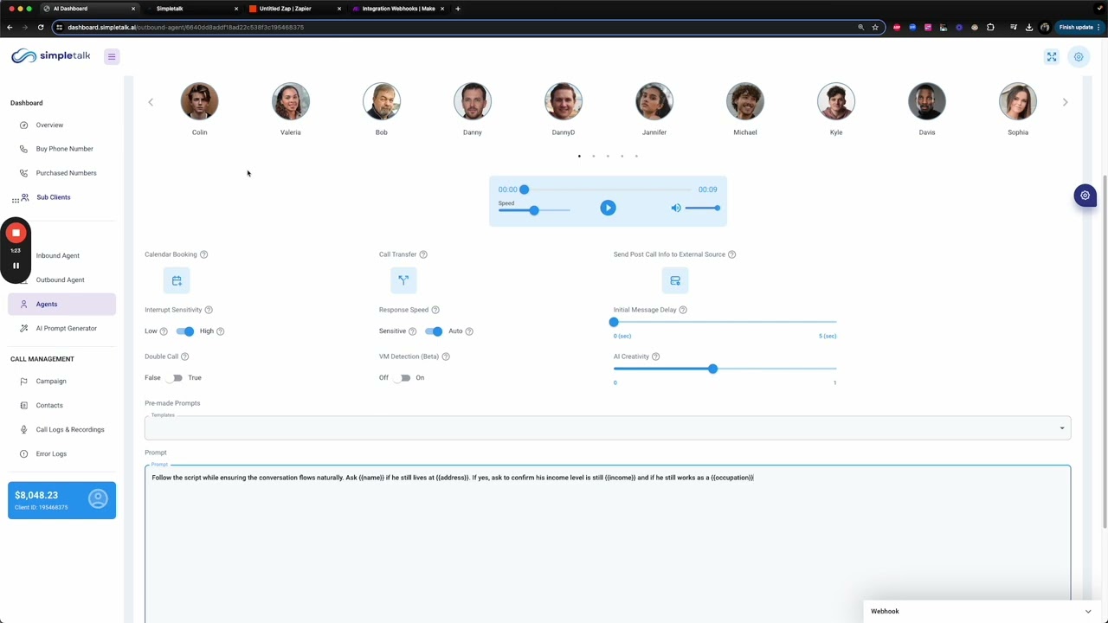Click help icon next to AI Creativity
Screen dimensions: 1108x623
[655, 356]
